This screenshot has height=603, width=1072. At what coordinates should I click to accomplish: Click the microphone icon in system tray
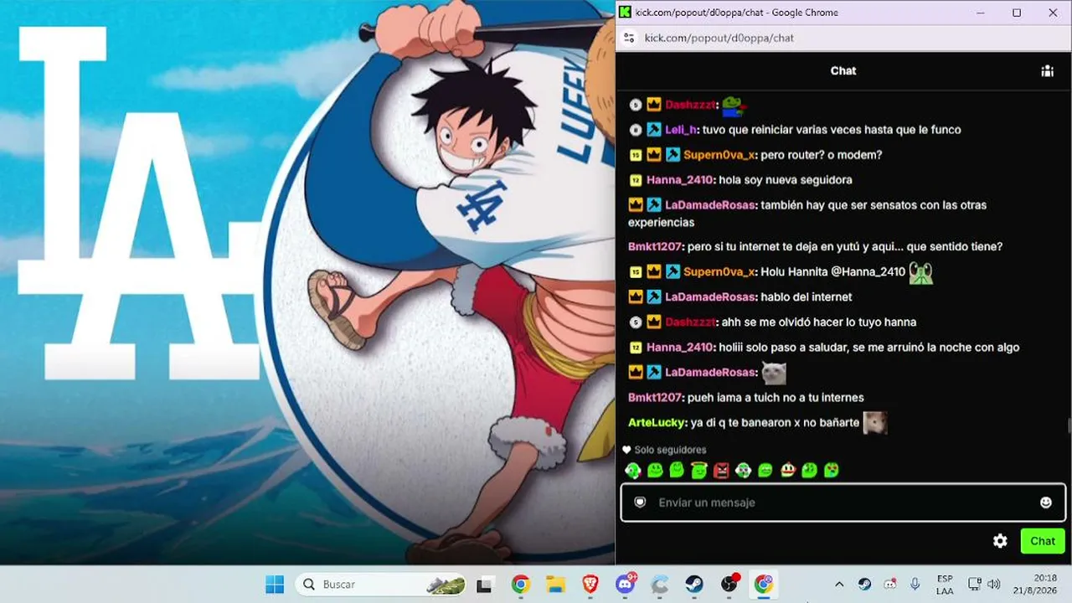915,585
